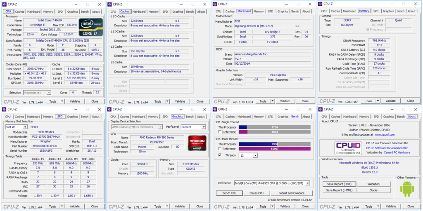Enable the Multi Thread Reference checkbox
Image resolution: width=423 pixels, height=211 pixels.
point(220,149)
